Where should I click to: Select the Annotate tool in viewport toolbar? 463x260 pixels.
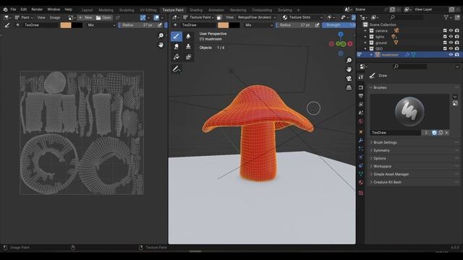coord(177,69)
